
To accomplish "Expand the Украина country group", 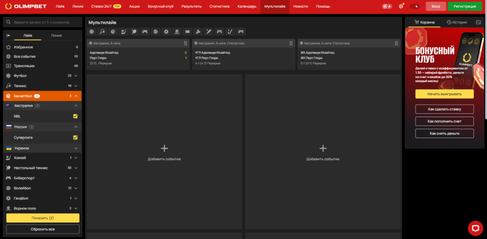I will tap(76, 148).
